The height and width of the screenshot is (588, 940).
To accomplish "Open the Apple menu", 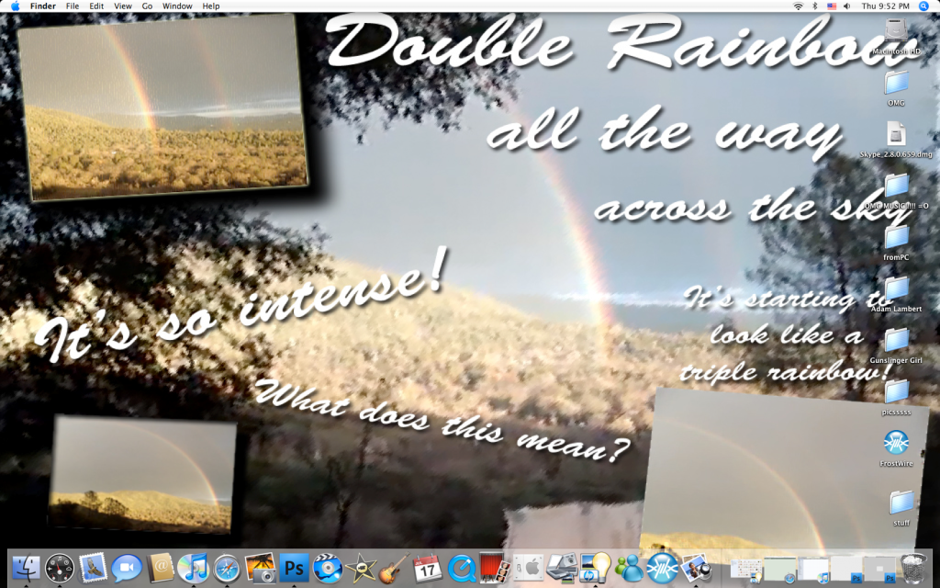I will click(x=15, y=6).
